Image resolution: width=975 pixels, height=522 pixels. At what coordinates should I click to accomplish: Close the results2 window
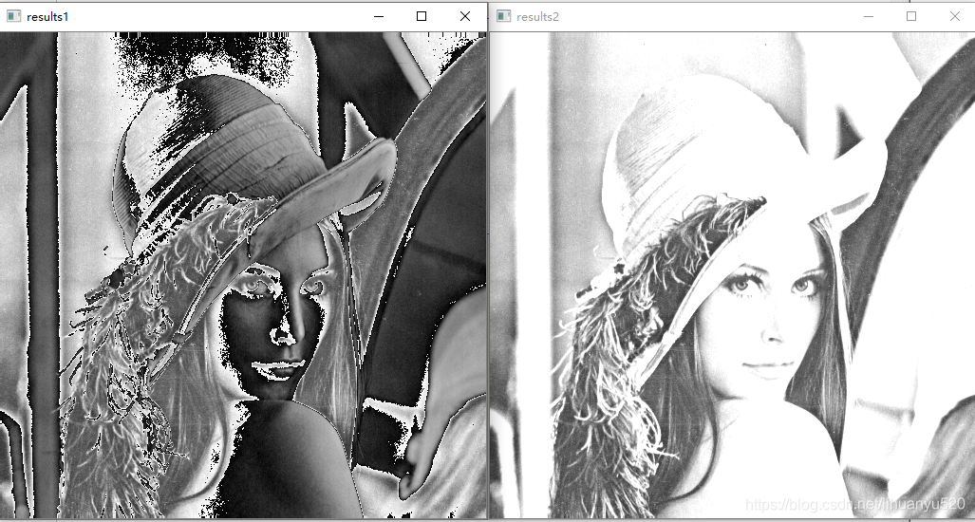(x=955, y=17)
